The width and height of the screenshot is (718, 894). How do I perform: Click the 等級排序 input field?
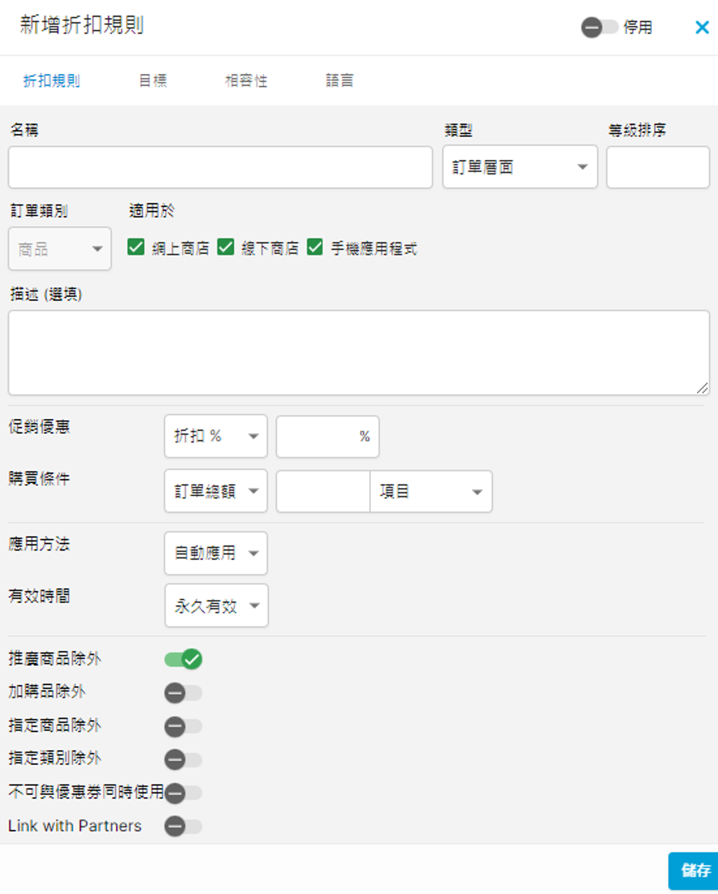(x=658, y=167)
